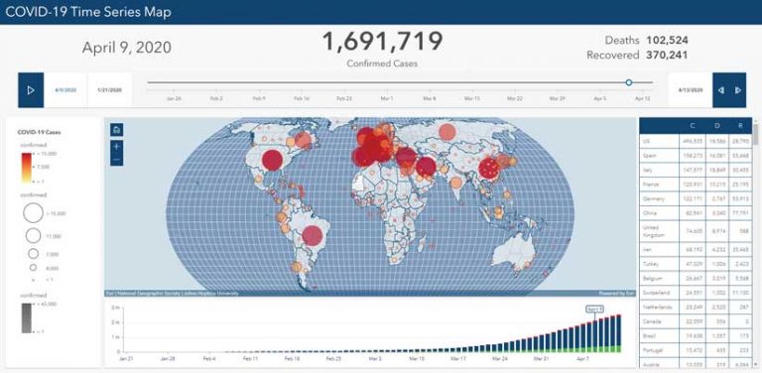The image size is (762, 373).
Task: Select the Brazil case circle
Action: (x=313, y=235)
